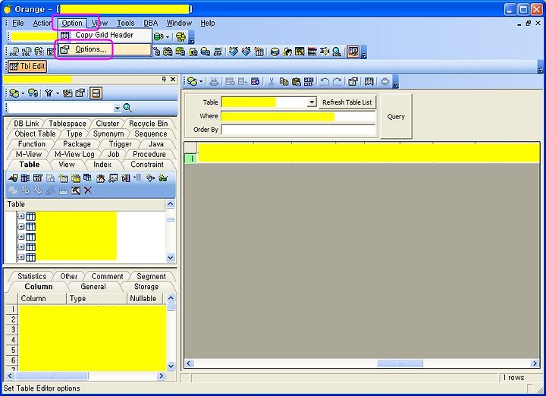Viewport: 546px width, 396px height.
Task: Switch to the Sequence tab
Action: (x=151, y=134)
